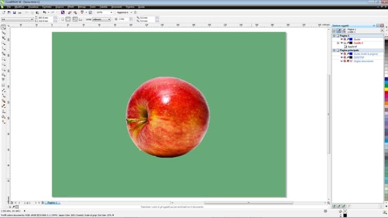This screenshot has width=388, height=218.
Task: Open the undo history dropdown arrow
Action: click(48, 12)
